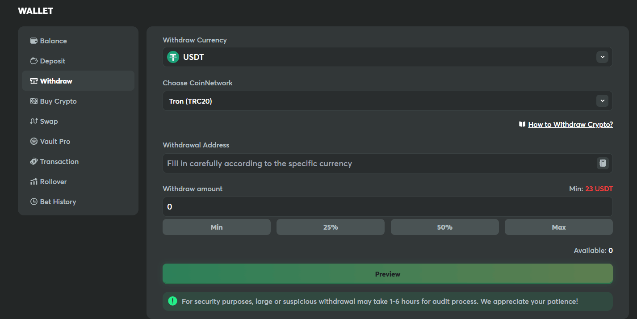Focus the Withdraw amount input field
637x319 pixels.
(387, 207)
